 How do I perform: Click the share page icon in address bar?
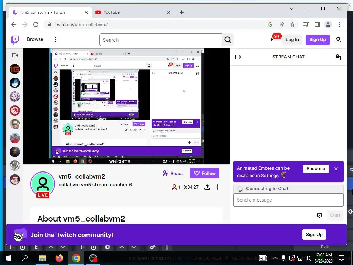point(281,24)
